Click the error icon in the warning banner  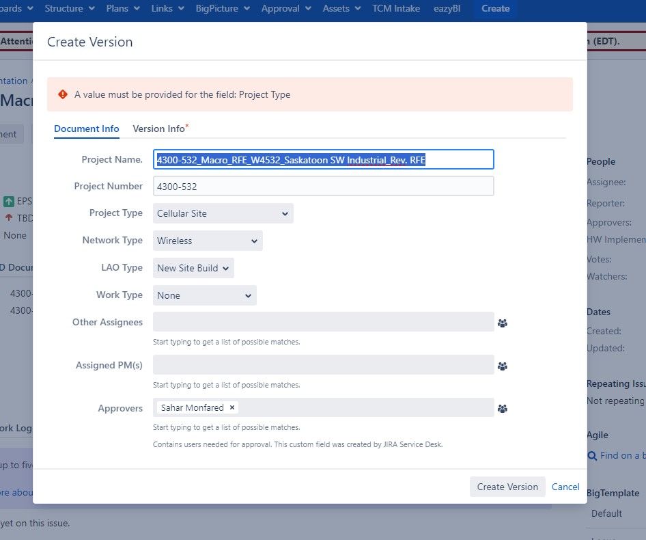pos(63,94)
